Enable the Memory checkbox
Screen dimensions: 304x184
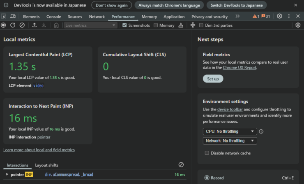(156, 25)
